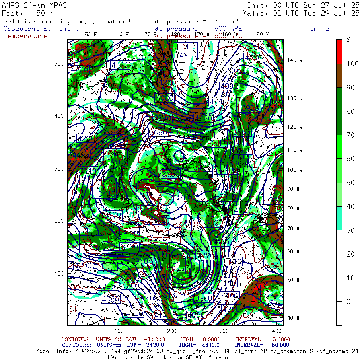Click the '150 W' longitude label at top
Image resolution: width=362 pixels, height=362 pixels.
point(261,35)
